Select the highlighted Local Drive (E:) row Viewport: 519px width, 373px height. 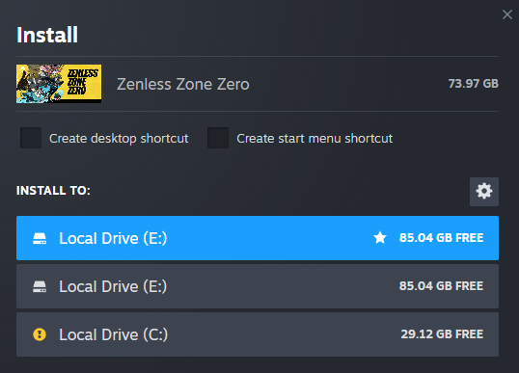tap(258, 238)
